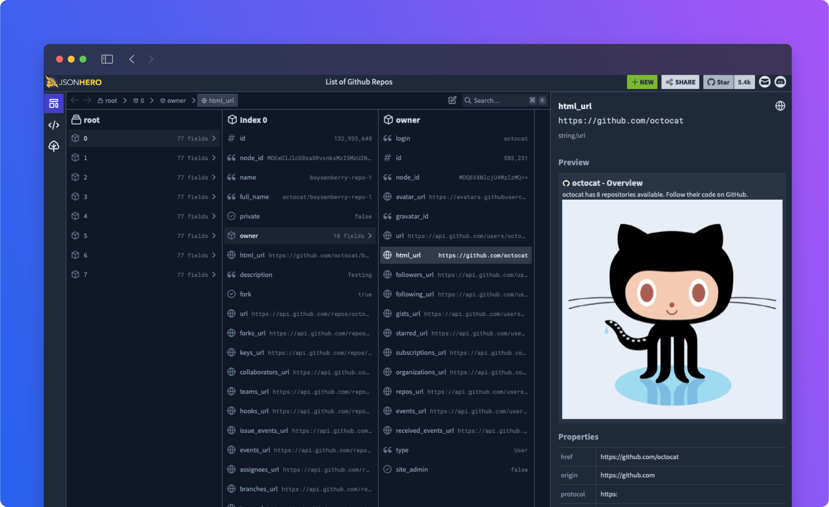Select gists_url row in owner
This screenshot has height=507, width=829.
456,314
